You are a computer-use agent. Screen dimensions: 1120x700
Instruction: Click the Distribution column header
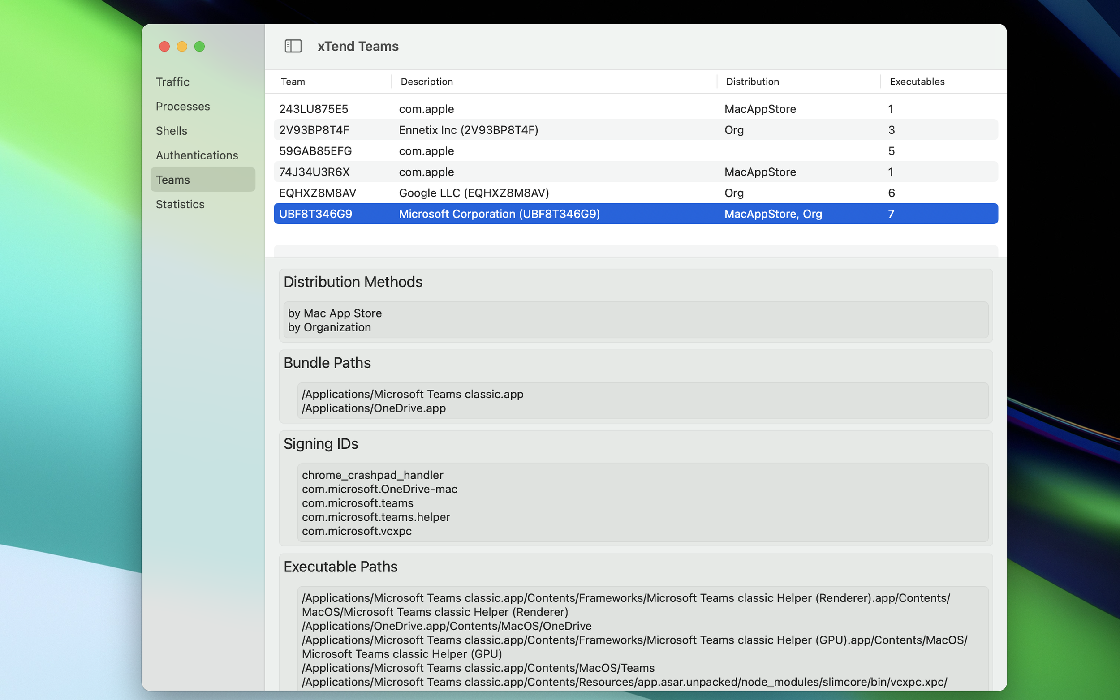tap(752, 82)
